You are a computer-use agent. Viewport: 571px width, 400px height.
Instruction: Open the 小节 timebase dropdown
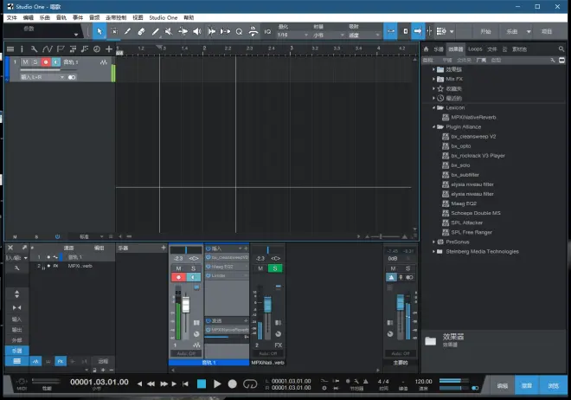pyautogui.click(x=329, y=35)
